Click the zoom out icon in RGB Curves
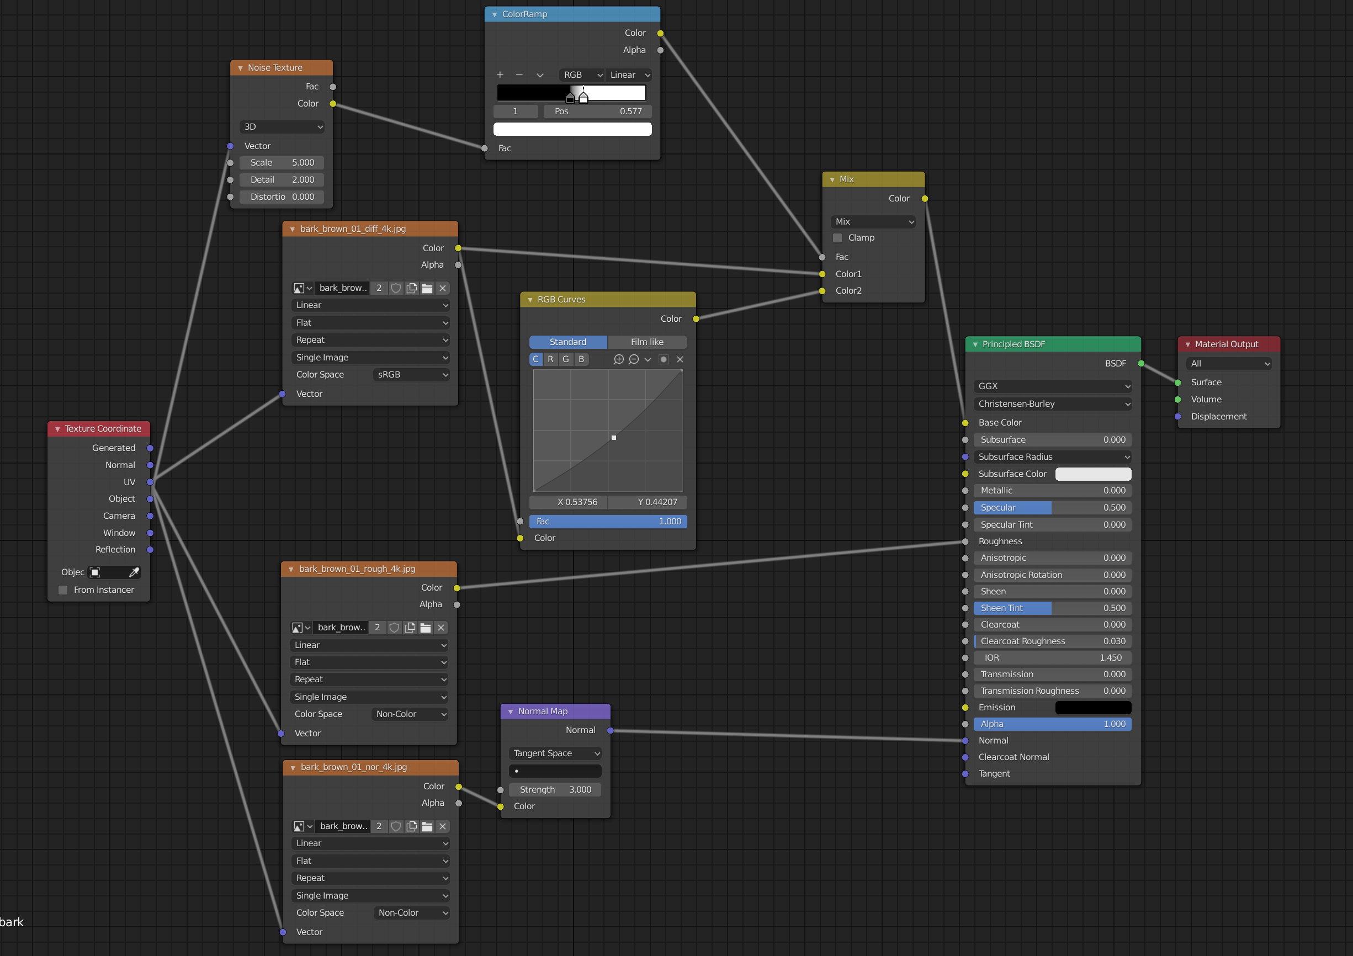Screen dimensions: 1353x956 [x=634, y=359]
